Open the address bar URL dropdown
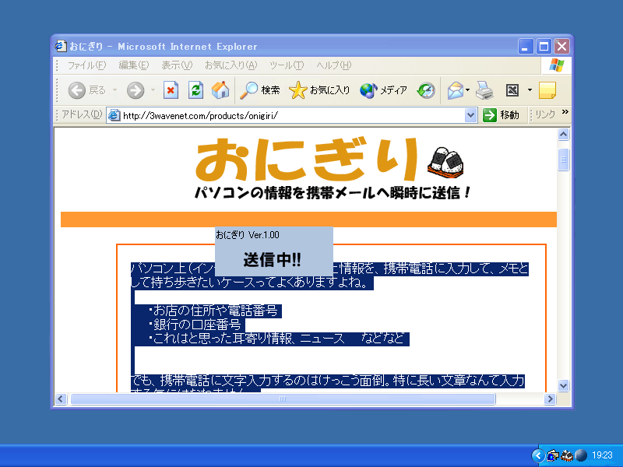This screenshot has width=623, height=467. pyautogui.click(x=470, y=115)
